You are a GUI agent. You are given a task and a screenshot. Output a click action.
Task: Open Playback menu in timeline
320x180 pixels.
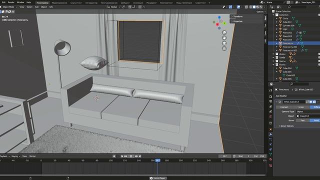(x=4, y=156)
